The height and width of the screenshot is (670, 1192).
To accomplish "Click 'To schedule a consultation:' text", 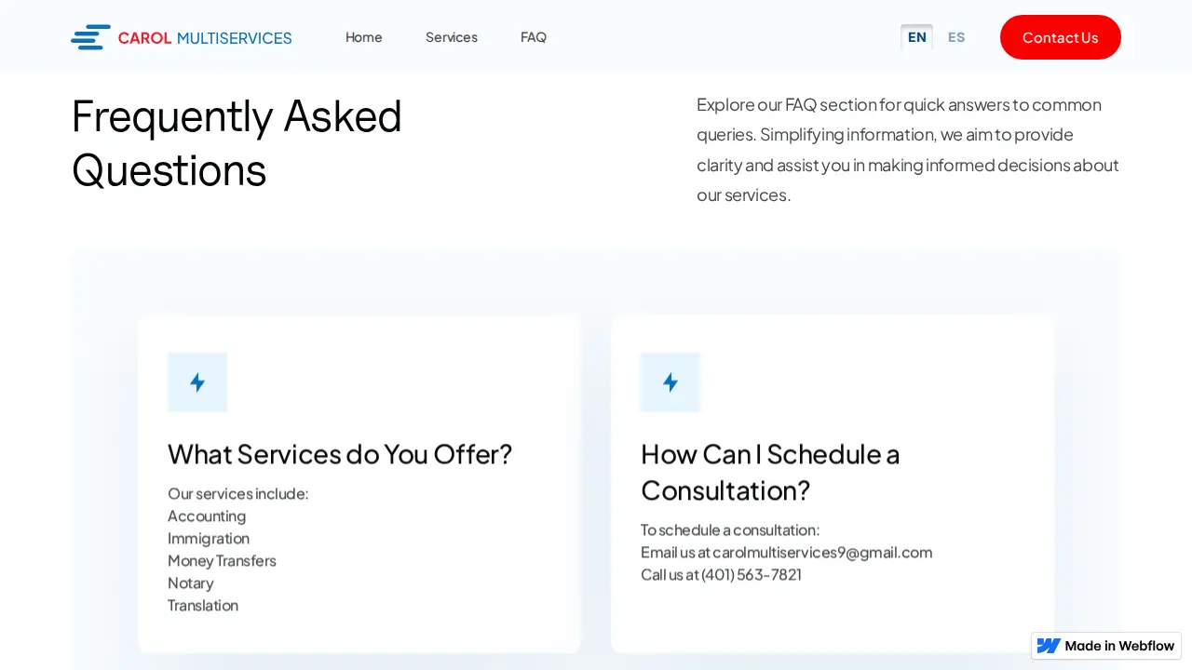I will (x=730, y=529).
